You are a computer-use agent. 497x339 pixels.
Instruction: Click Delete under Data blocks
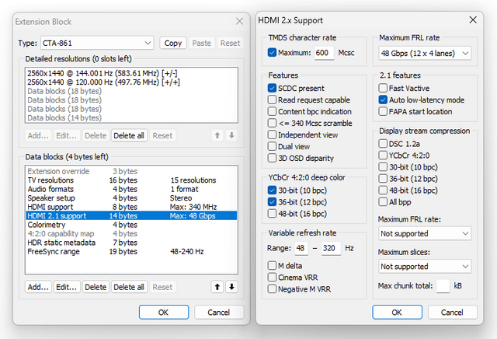point(96,287)
